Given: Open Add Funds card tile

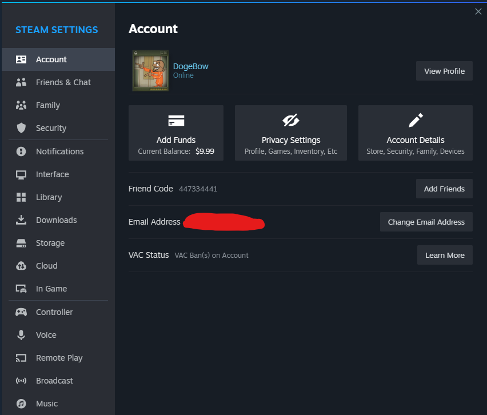Looking at the screenshot, I should 176,133.
